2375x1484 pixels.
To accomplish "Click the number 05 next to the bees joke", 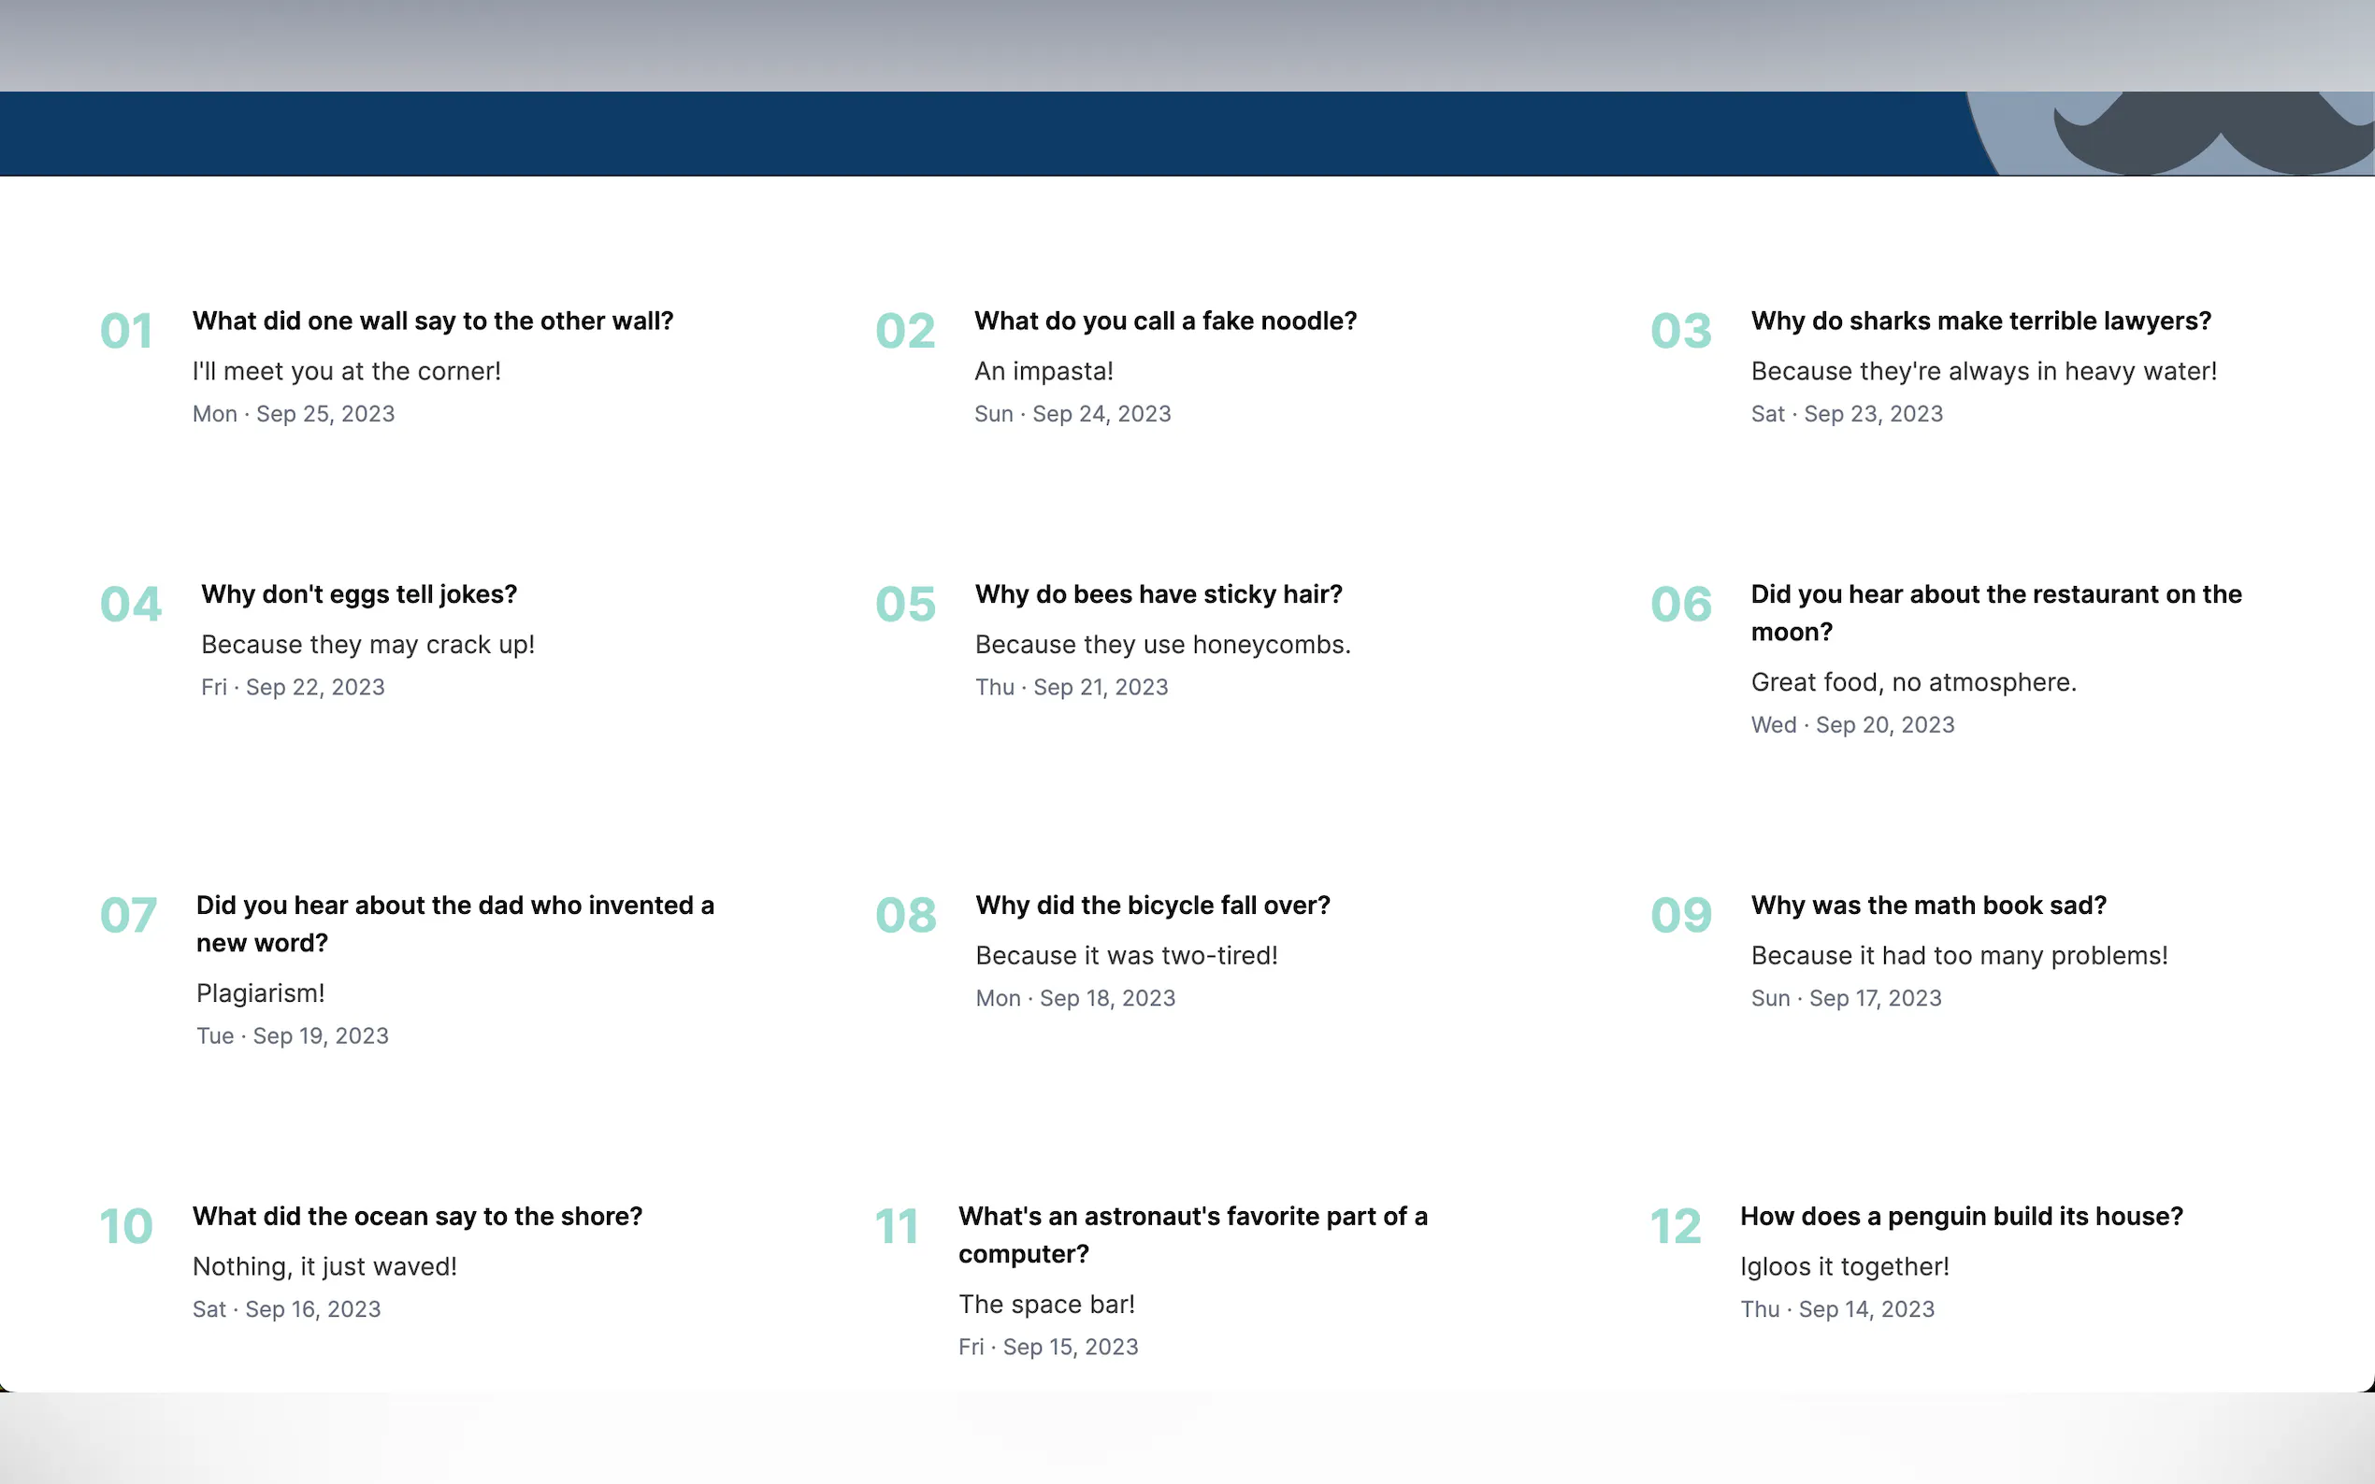I will click(x=905, y=605).
